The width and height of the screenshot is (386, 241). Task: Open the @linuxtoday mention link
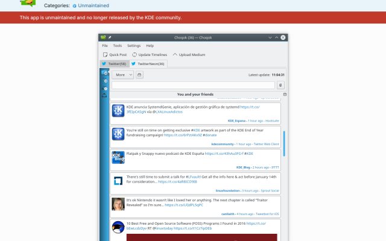163,228
